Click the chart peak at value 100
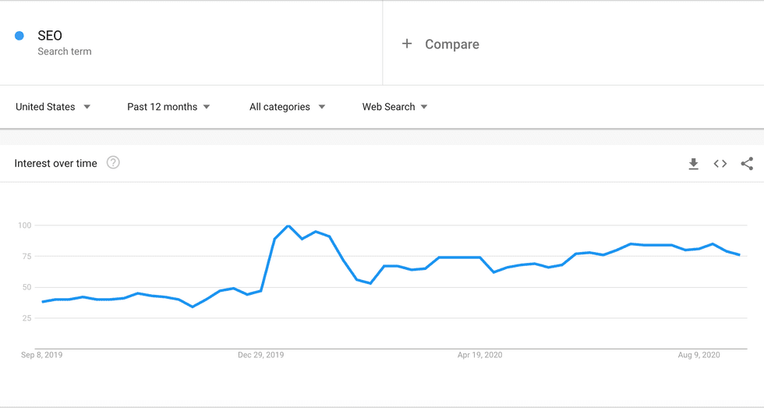This screenshot has height=408, width=764. 288,226
